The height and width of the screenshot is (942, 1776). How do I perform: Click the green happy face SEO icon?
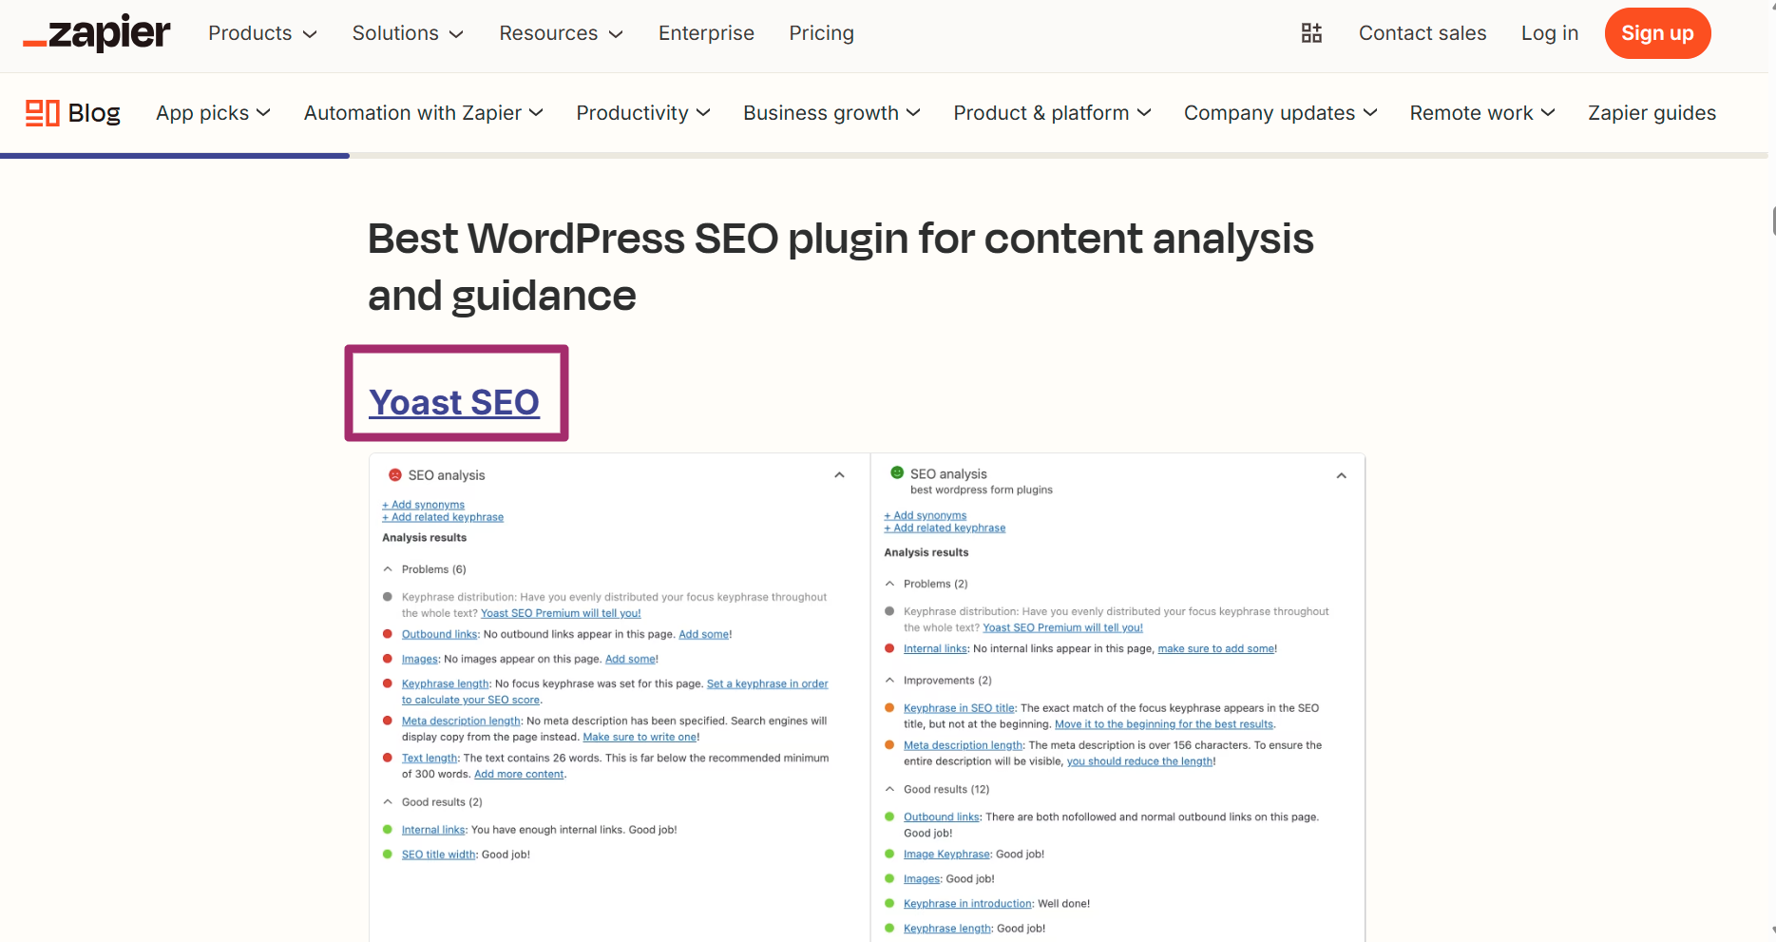point(897,472)
